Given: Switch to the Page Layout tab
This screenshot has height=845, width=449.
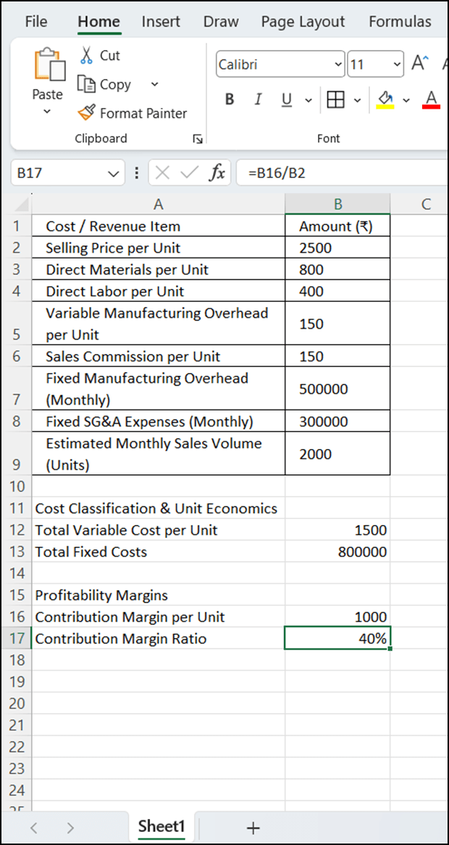Looking at the screenshot, I should pos(303,22).
